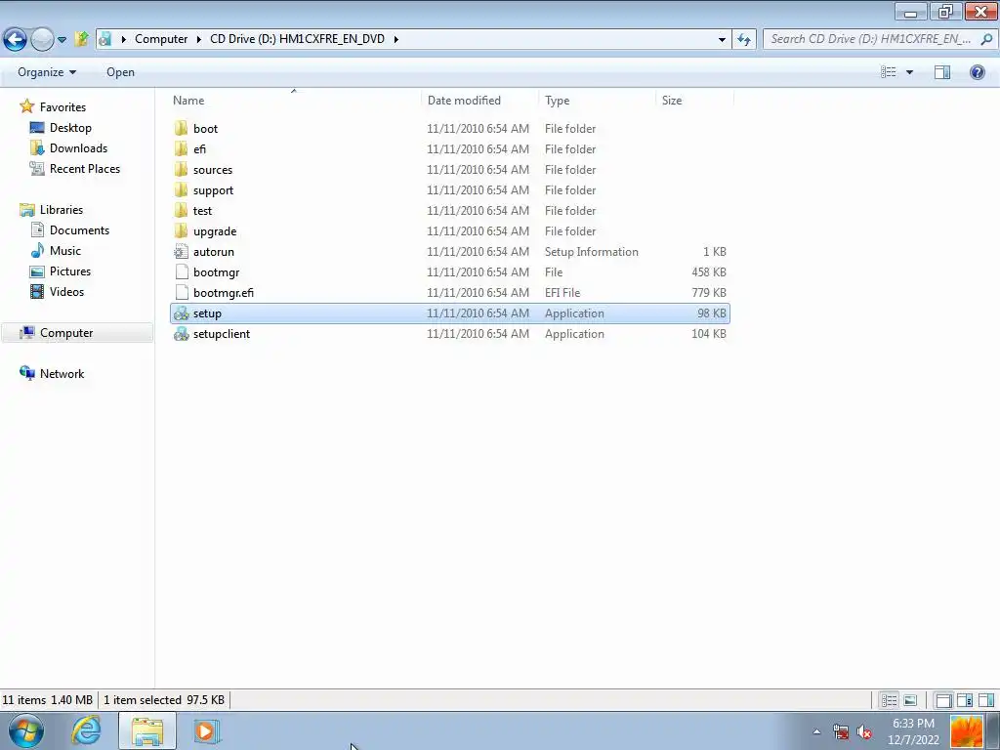
Task: Select Libraries in navigation pane
Action: click(62, 209)
